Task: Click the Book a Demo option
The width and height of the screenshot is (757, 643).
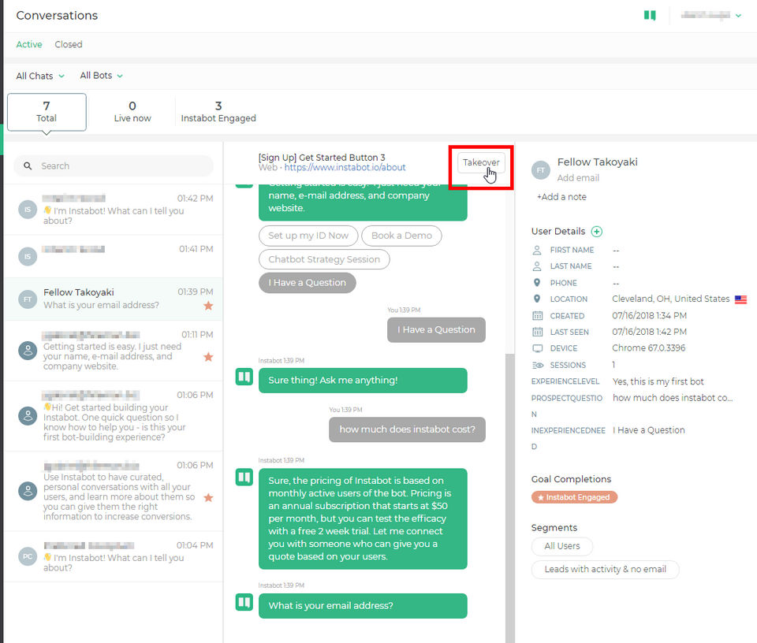Action: tap(401, 236)
